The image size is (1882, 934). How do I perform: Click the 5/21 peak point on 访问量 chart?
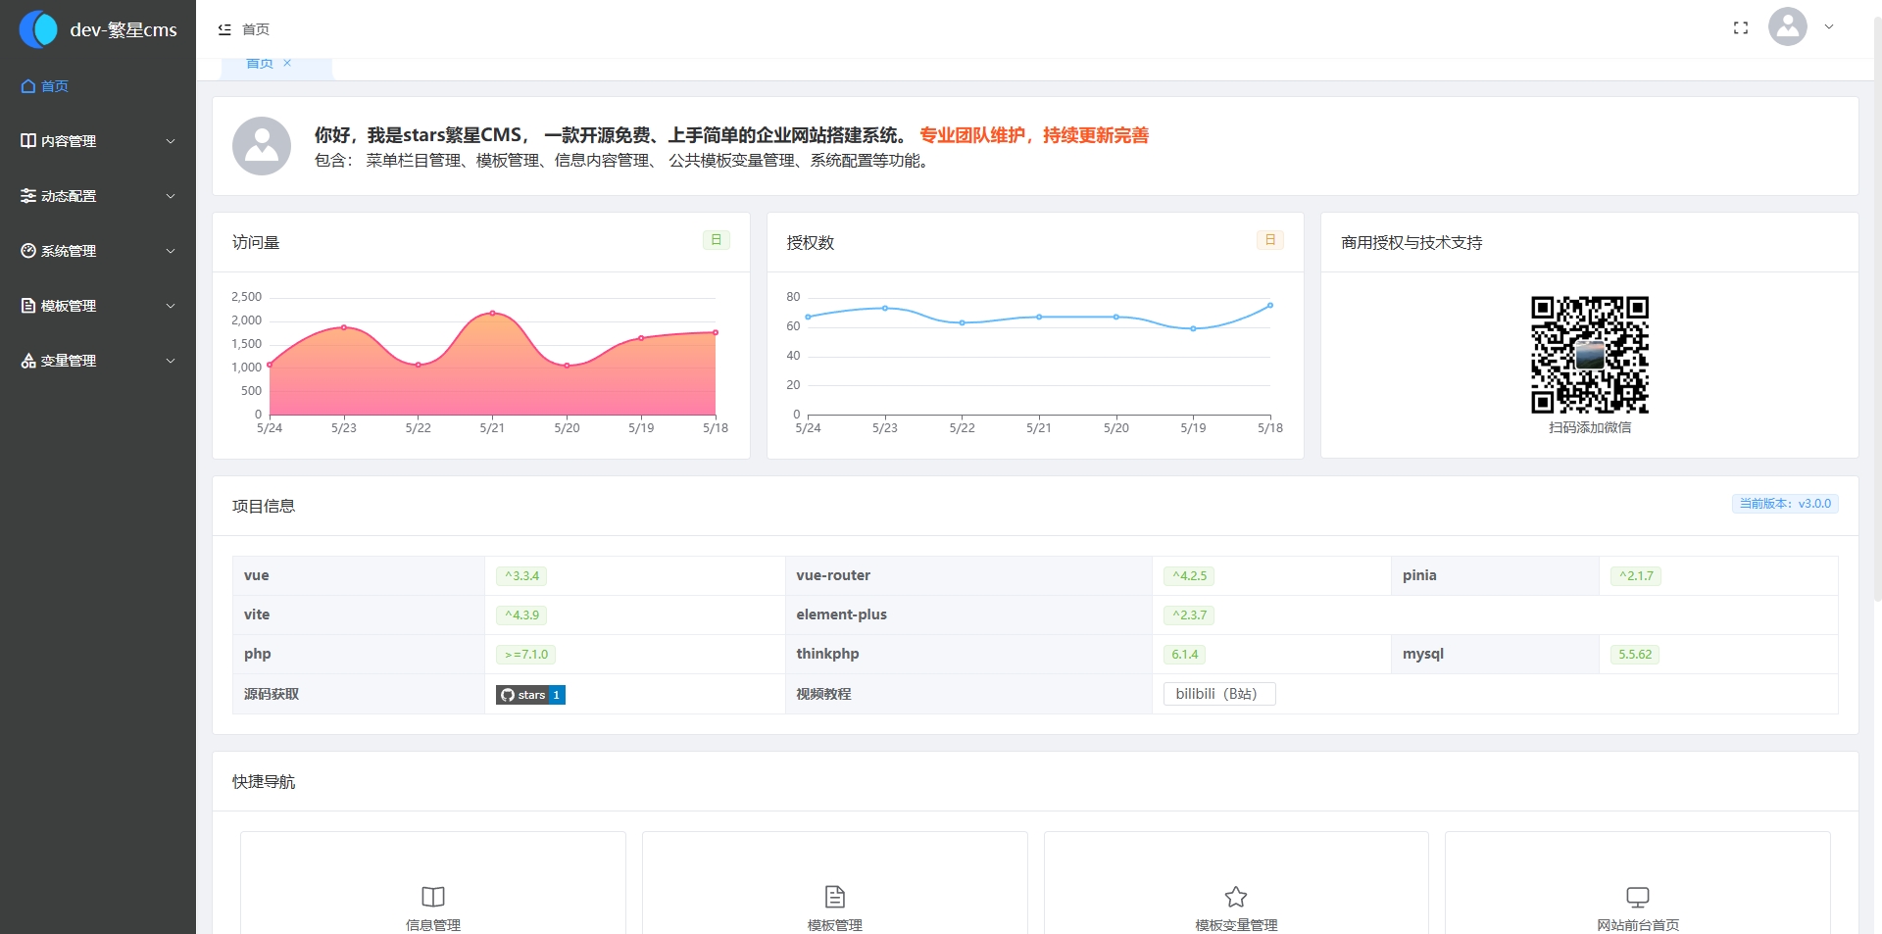(x=492, y=313)
